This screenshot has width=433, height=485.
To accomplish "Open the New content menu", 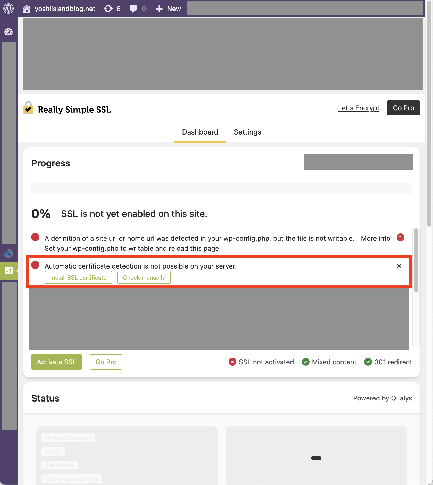I will (x=168, y=9).
